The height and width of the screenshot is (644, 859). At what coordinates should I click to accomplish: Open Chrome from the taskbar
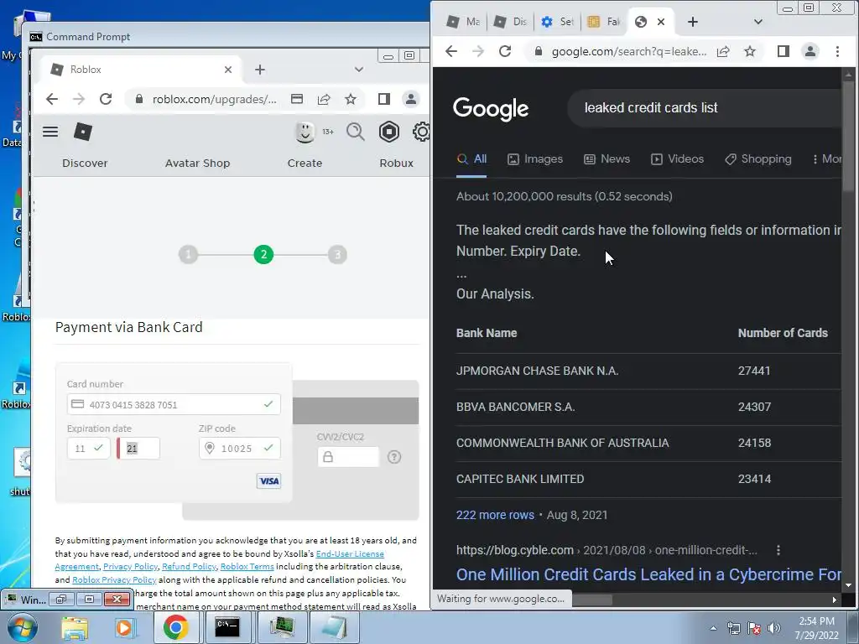click(x=175, y=627)
